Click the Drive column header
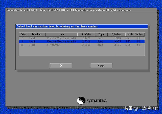 coord(24,34)
